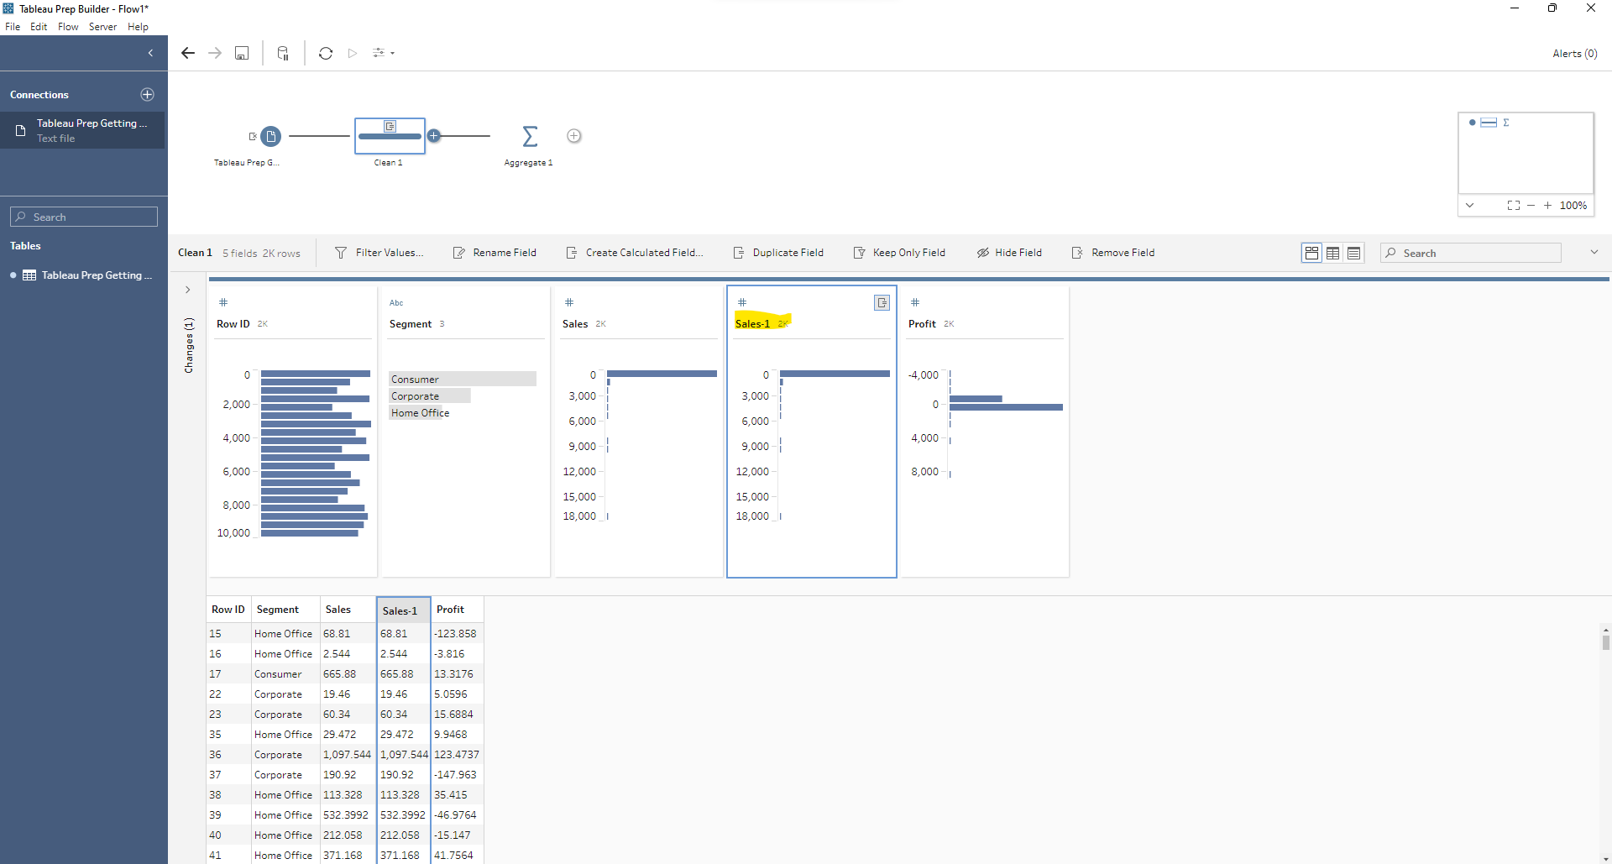1612x864 pixels.
Task: Click the tables Search field
Action: point(84,217)
